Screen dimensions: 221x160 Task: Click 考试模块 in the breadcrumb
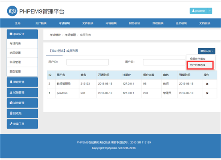tap(55, 35)
